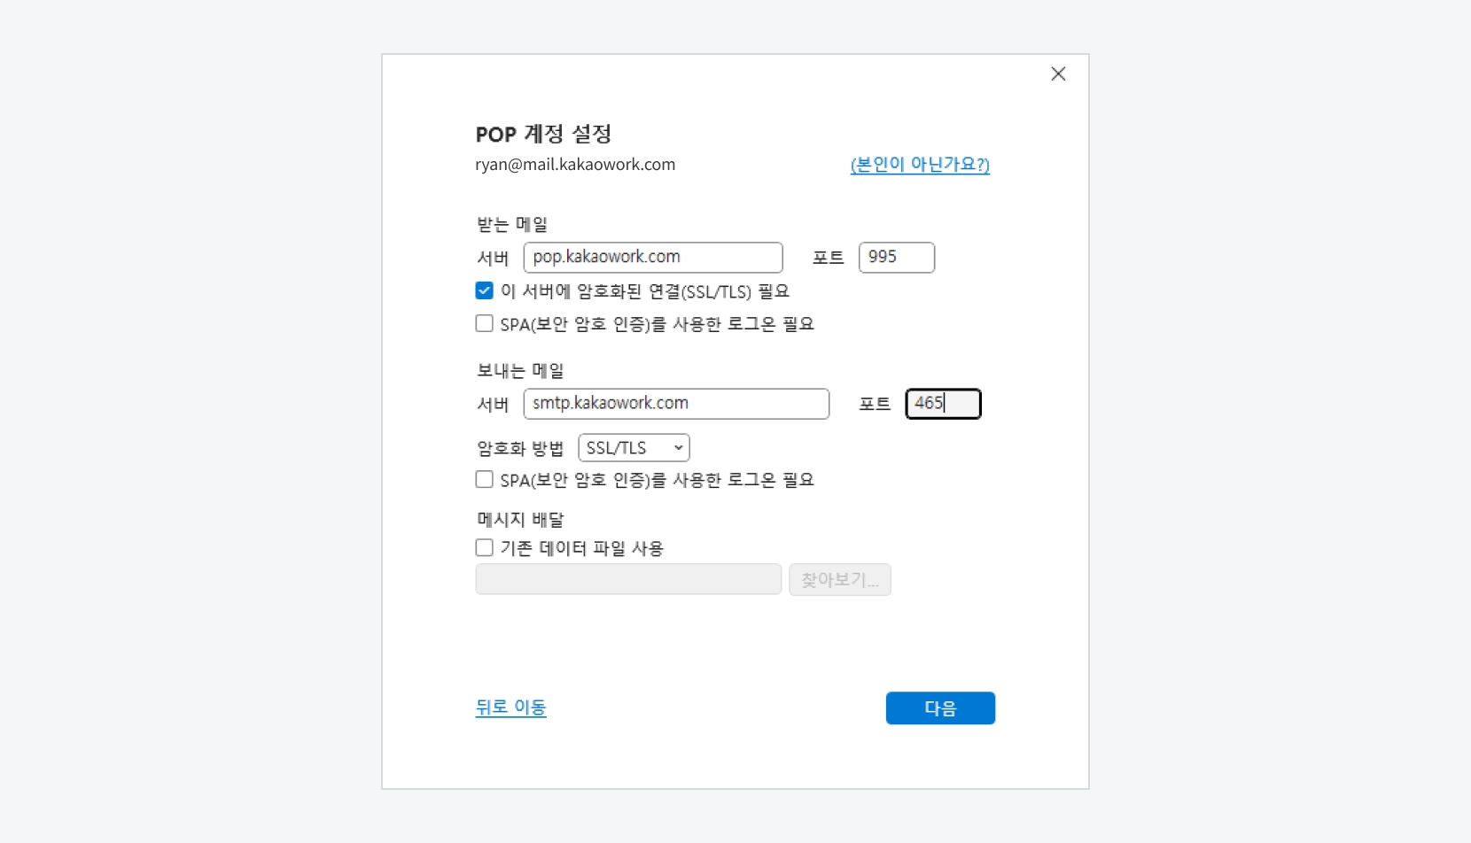Click the '보내는 메일' section label
Screen dimensions: 1471x843
[x=520, y=371]
